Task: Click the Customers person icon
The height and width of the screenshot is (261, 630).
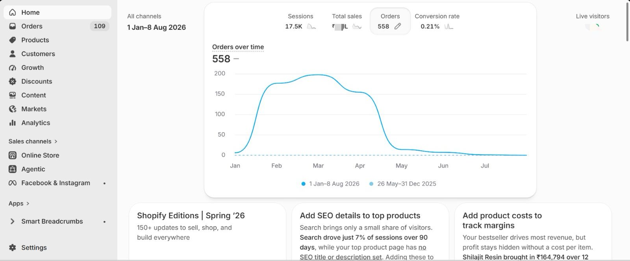Action: (x=13, y=54)
